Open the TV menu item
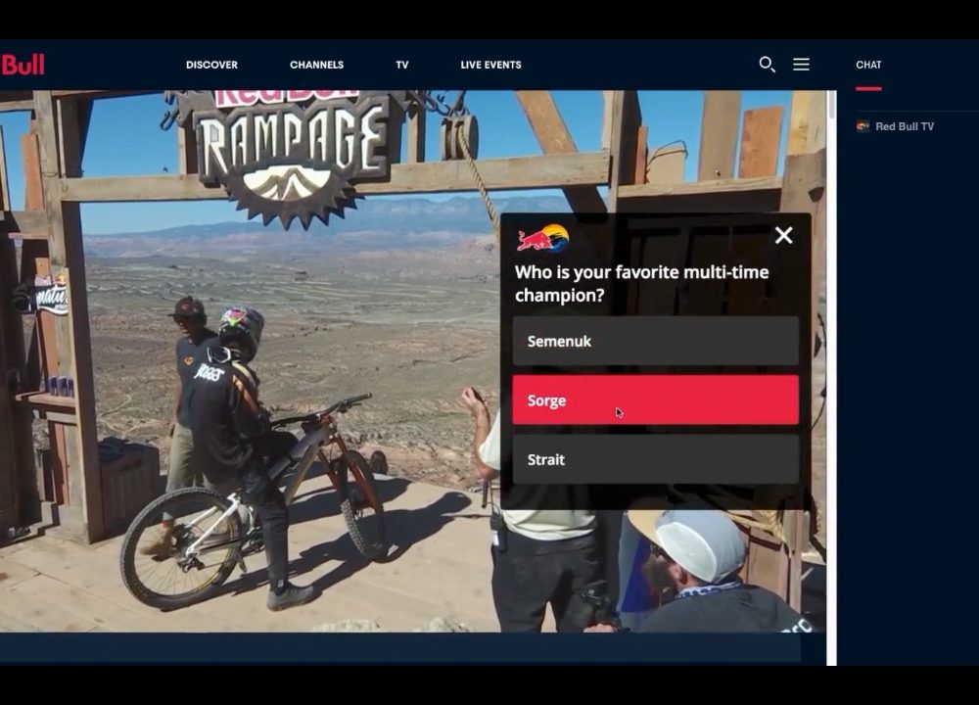Viewport: 979px width, 705px height. [402, 65]
